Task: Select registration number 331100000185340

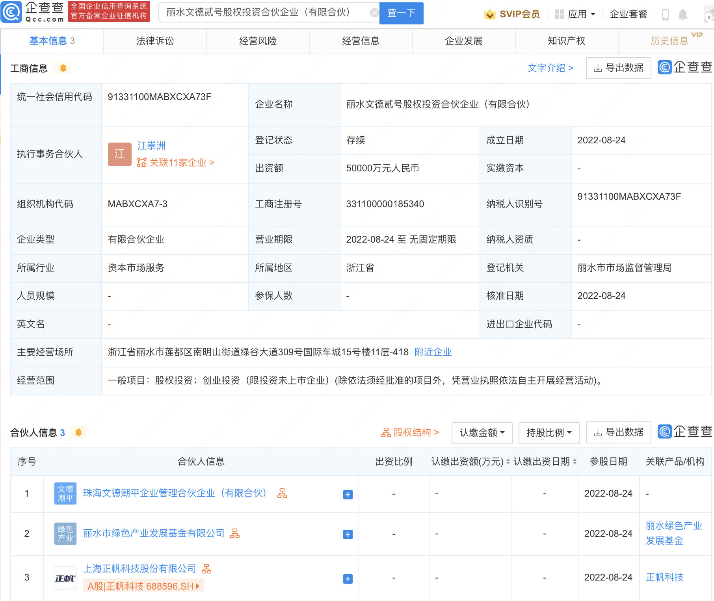Action: pos(385,204)
